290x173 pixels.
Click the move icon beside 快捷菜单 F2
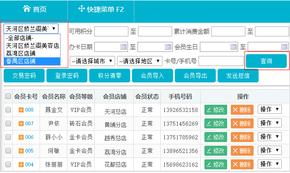coord(81,9)
